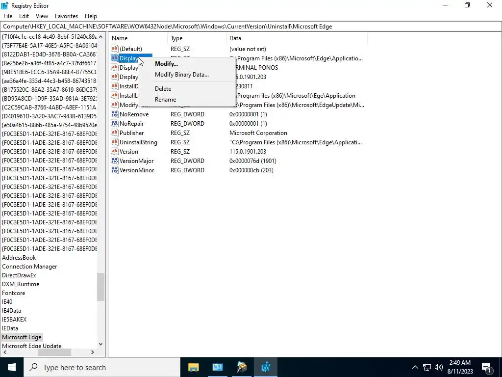Select the VersionMinor value name
502x377 pixels.
(137, 170)
